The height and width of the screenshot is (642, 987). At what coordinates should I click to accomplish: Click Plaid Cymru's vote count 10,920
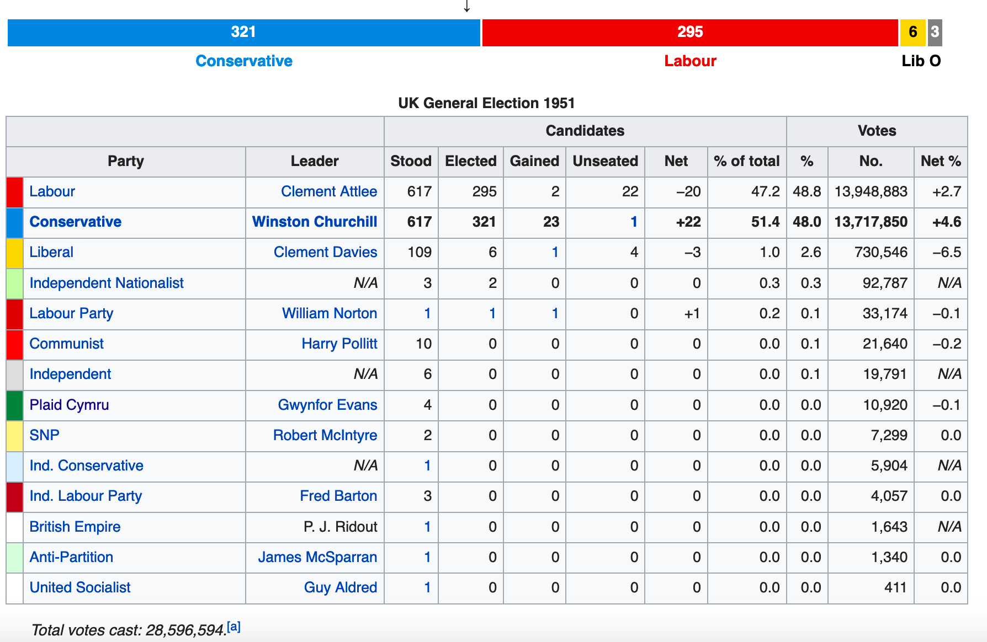pos(885,405)
